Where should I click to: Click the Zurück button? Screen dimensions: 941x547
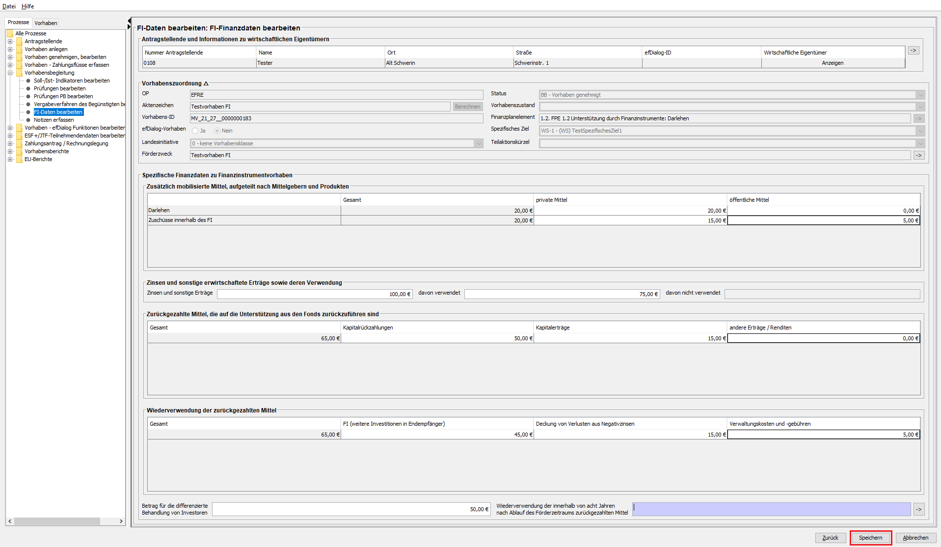point(831,538)
